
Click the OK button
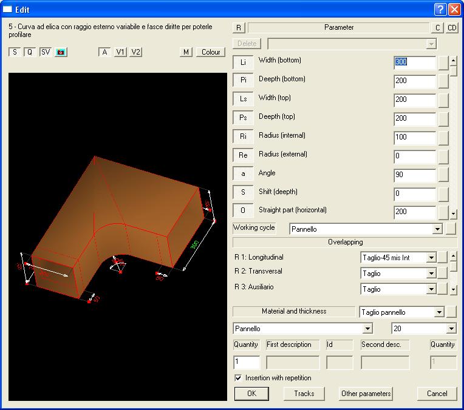point(252,394)
